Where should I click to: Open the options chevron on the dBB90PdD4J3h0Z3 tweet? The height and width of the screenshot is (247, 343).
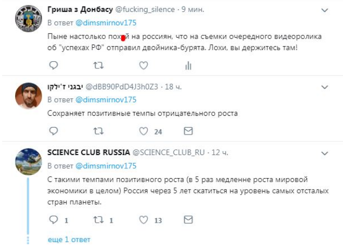pyautogui.click(x=325, y=87)
